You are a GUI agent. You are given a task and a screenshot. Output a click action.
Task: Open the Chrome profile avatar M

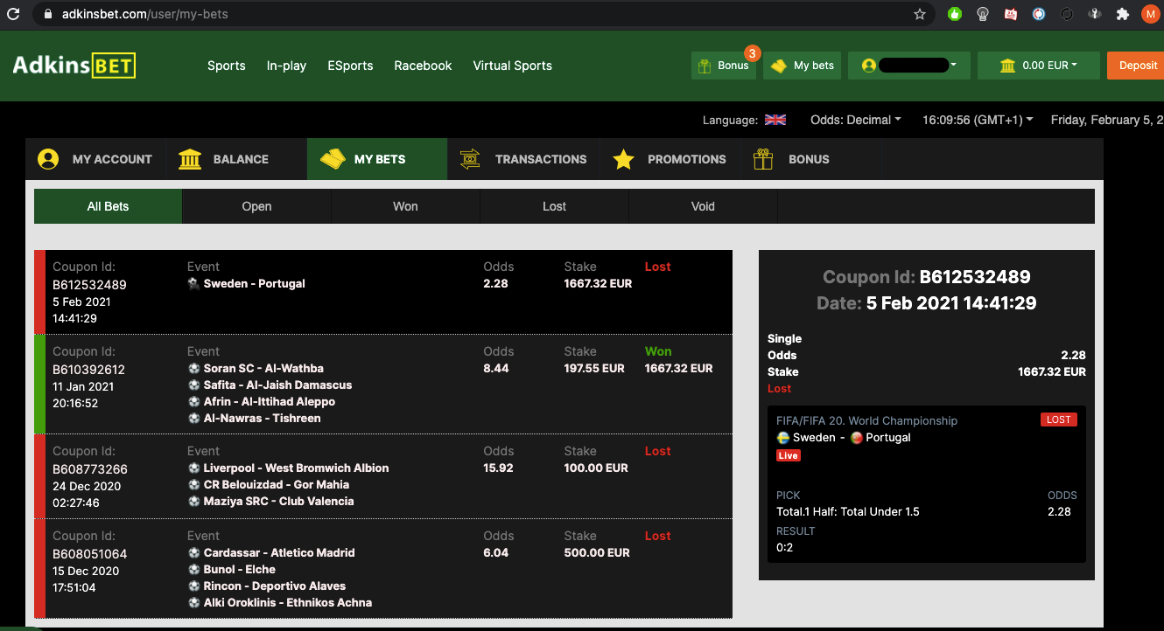coord(1150,14)
